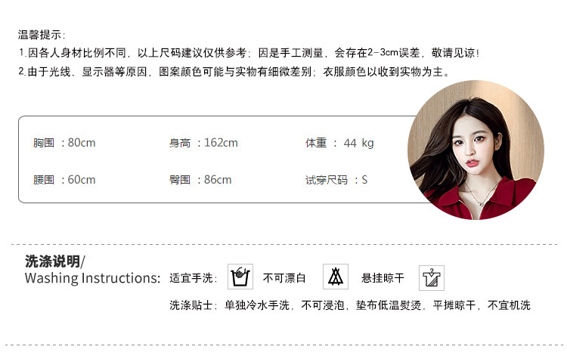The image size is (567, 362).
Task: Click the hand wash basin icon
Action: 240,277
